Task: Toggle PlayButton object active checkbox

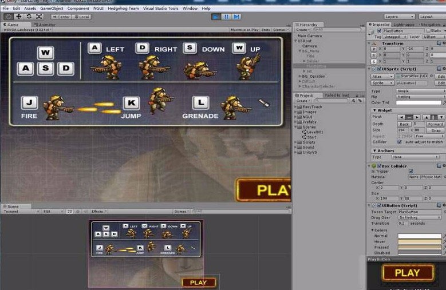Action: point(379,31)
